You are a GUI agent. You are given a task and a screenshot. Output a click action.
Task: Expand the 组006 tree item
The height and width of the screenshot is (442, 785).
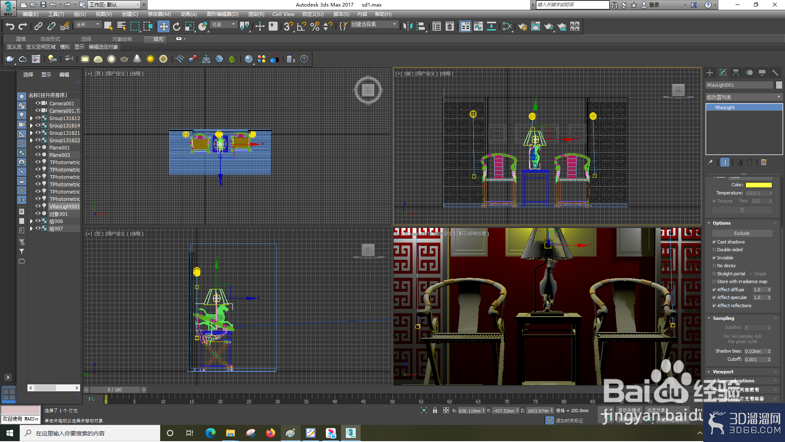click(x=31, y=221)
